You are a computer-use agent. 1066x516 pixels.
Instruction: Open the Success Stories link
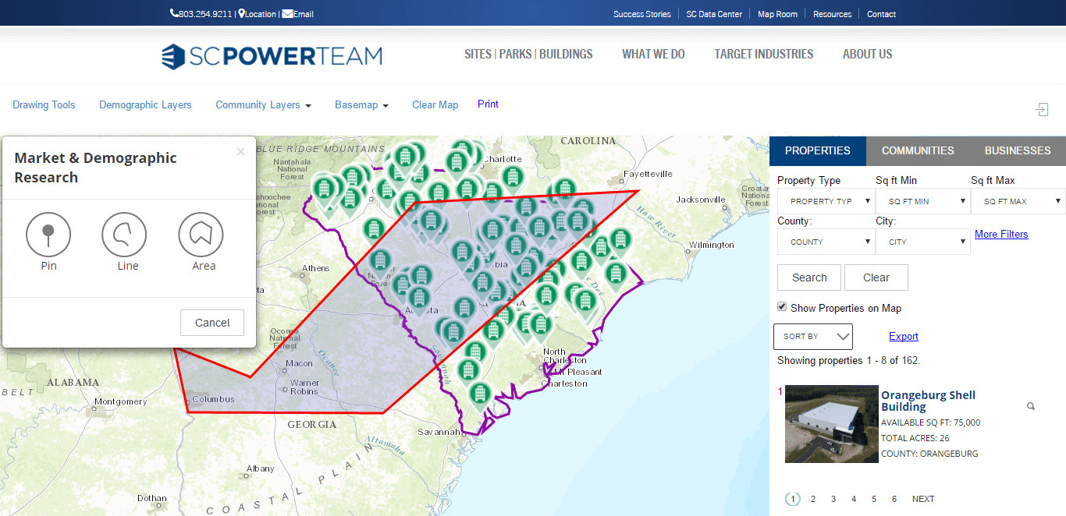coord(641,14)
